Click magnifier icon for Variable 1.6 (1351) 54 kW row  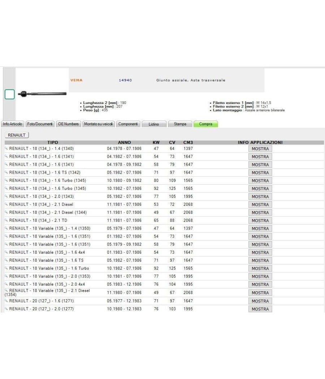(x=6, y=236)
